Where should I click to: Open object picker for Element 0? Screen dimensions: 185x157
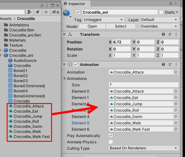[176, 91]
